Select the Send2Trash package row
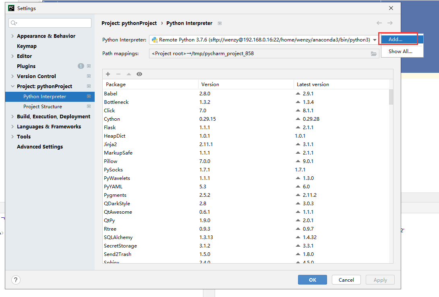 point(246,254)
